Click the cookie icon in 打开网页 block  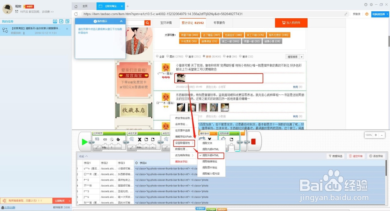119,140
